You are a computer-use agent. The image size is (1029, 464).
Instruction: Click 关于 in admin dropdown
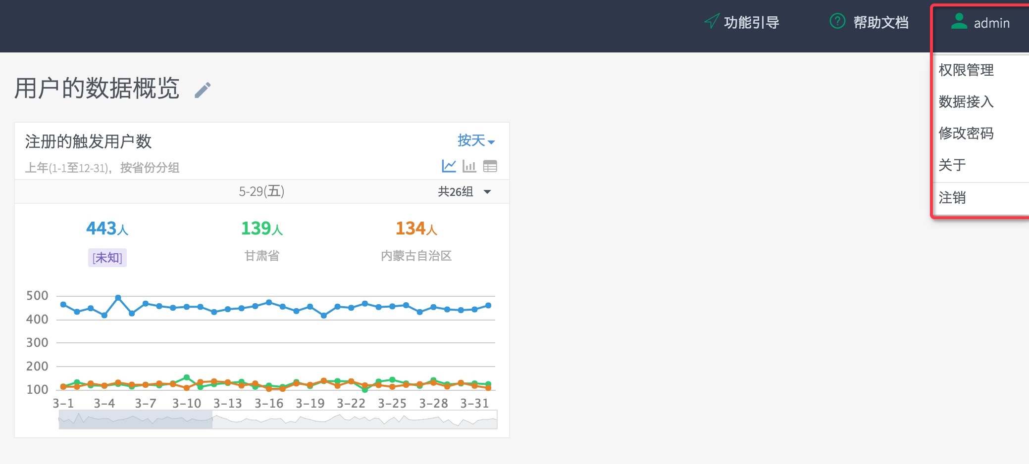(952, 165)
